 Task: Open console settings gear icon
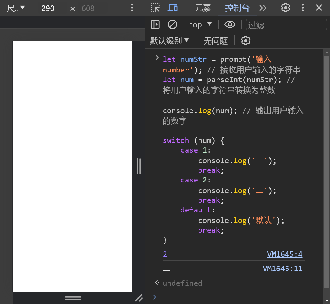(x=245, y=41)
